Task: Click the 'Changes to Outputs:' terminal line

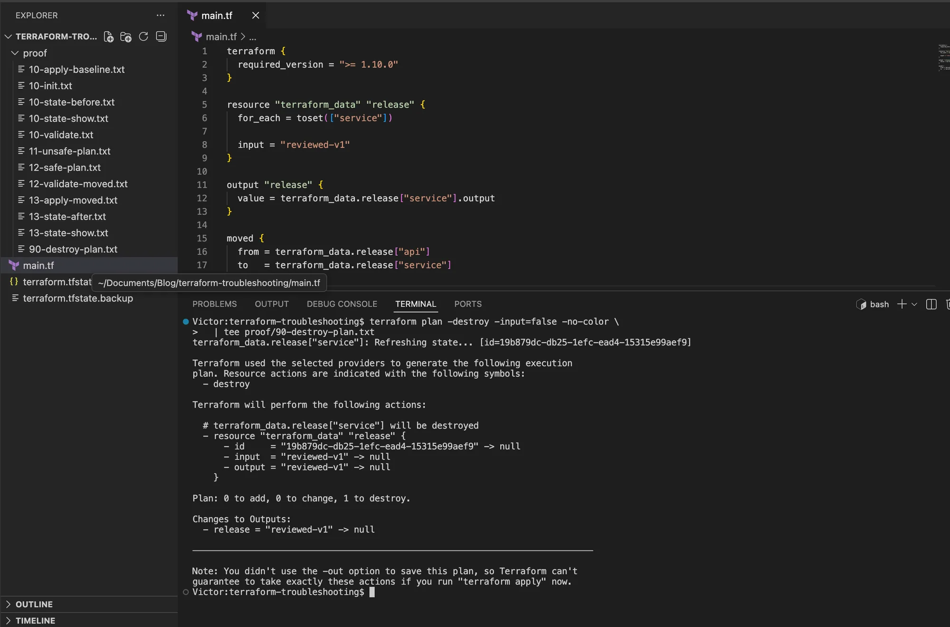Action: [241, 519]
